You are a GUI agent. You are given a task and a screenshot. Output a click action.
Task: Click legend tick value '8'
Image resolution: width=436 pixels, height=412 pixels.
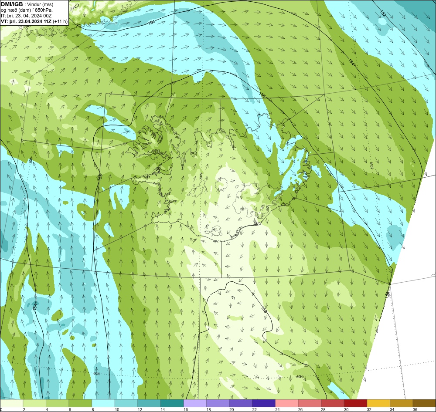click(x=92, y=409)
